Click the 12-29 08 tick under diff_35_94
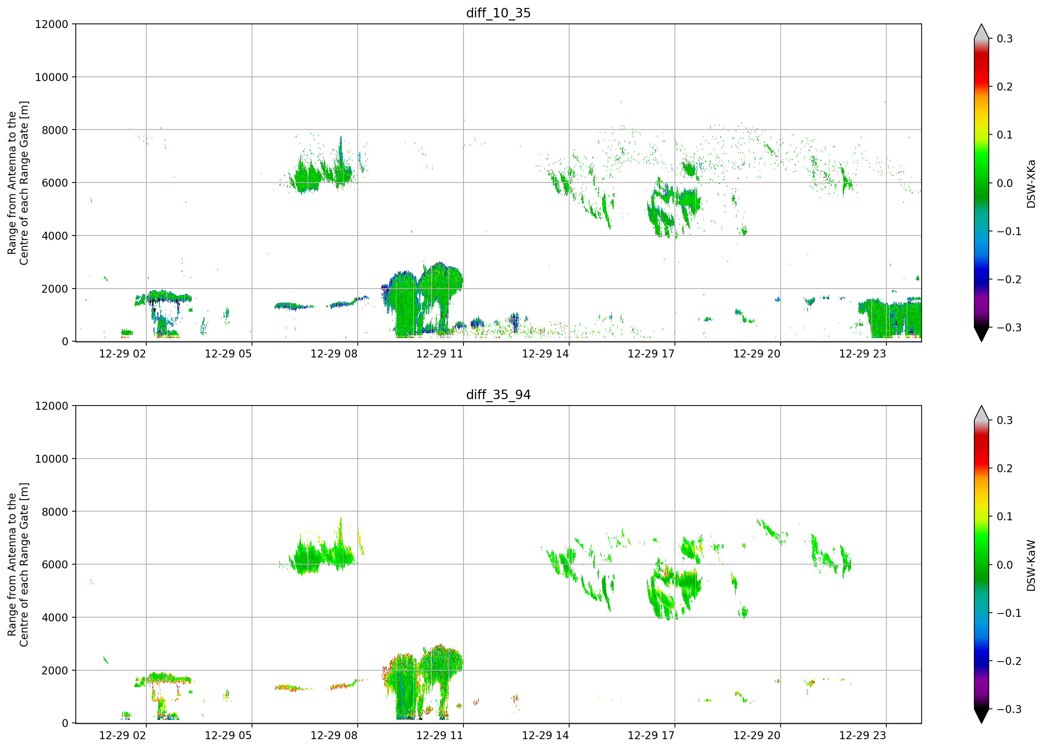The height and width of the screenshot is (749, 1044). (x=334, y=736)
